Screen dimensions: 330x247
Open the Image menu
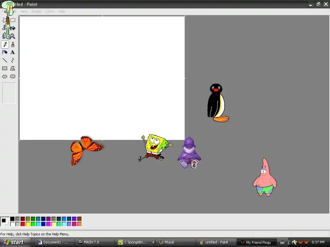36,11
